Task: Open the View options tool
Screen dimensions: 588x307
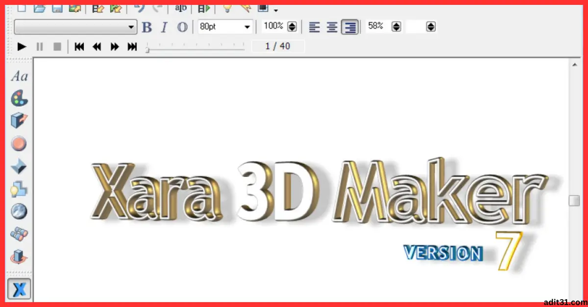Action: tap(19, 234)
